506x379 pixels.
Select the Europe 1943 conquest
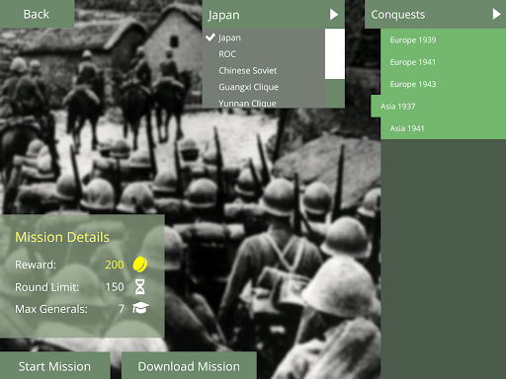(x=443, y=84)
